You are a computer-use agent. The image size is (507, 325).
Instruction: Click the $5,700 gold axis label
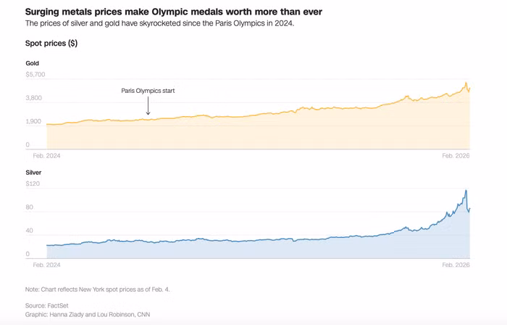35,75
